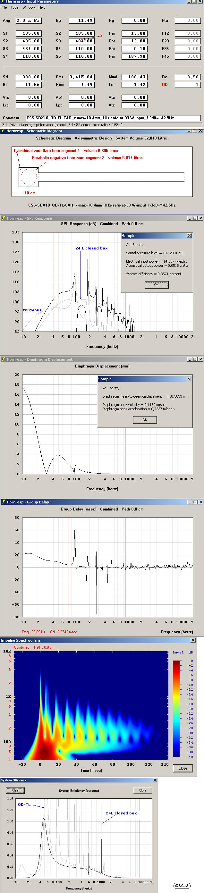Click the S5 field
Screen dimensions: 204x893
coord(81,56)
